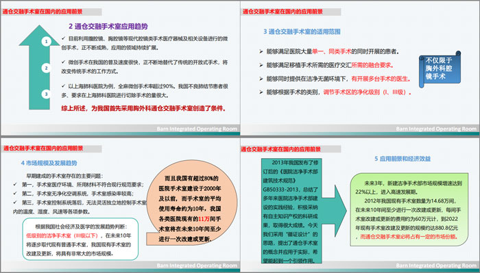The width and height of the screenshot is (480, 273).
Task: Click the heading 2 通仓交融手术室应用趋势
Action: coord(108,26)
